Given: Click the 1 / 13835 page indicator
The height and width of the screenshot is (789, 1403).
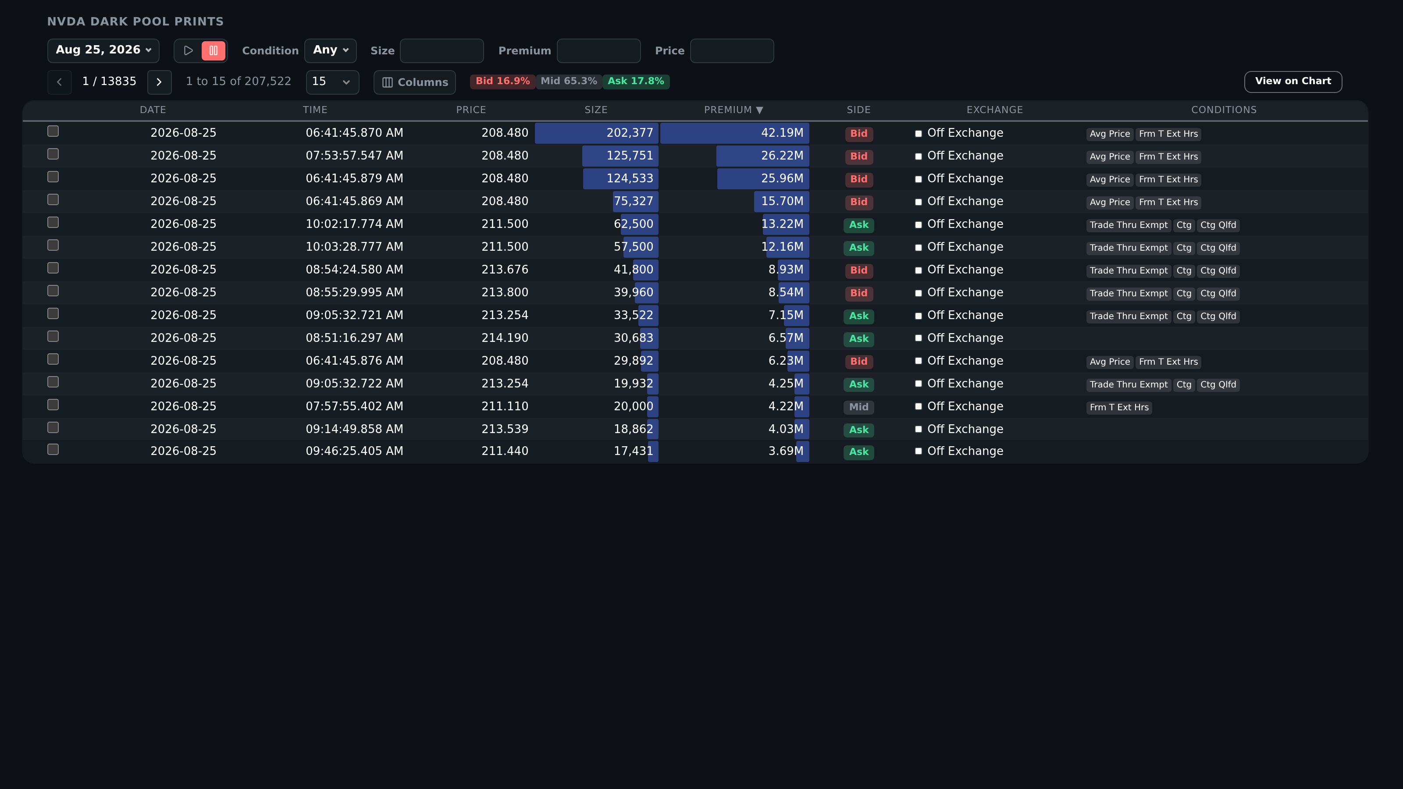Looking at the screenshot, I should [109, 82].
